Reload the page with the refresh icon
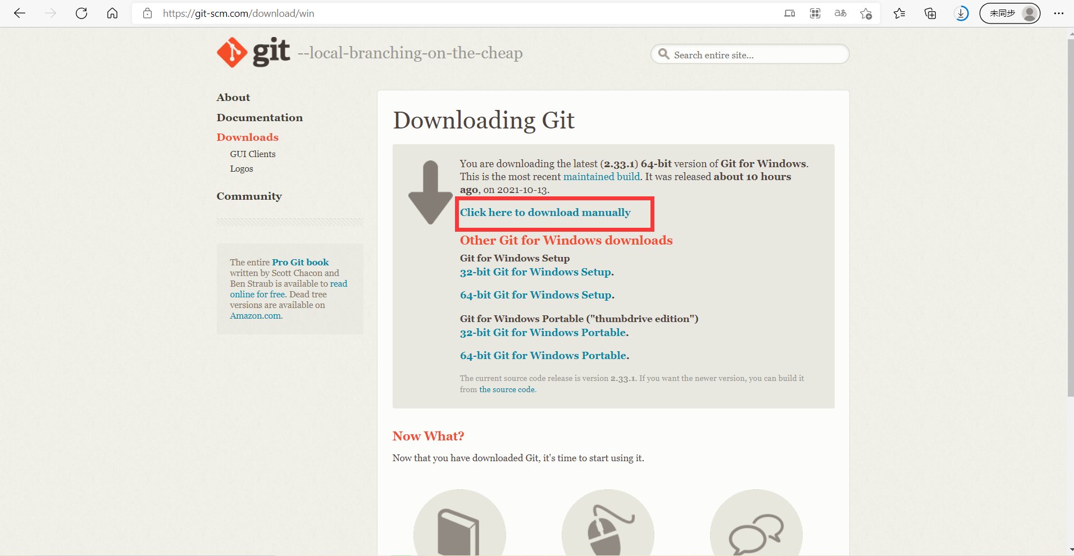Screen dimensions: 1074x556 coord(81,13)
